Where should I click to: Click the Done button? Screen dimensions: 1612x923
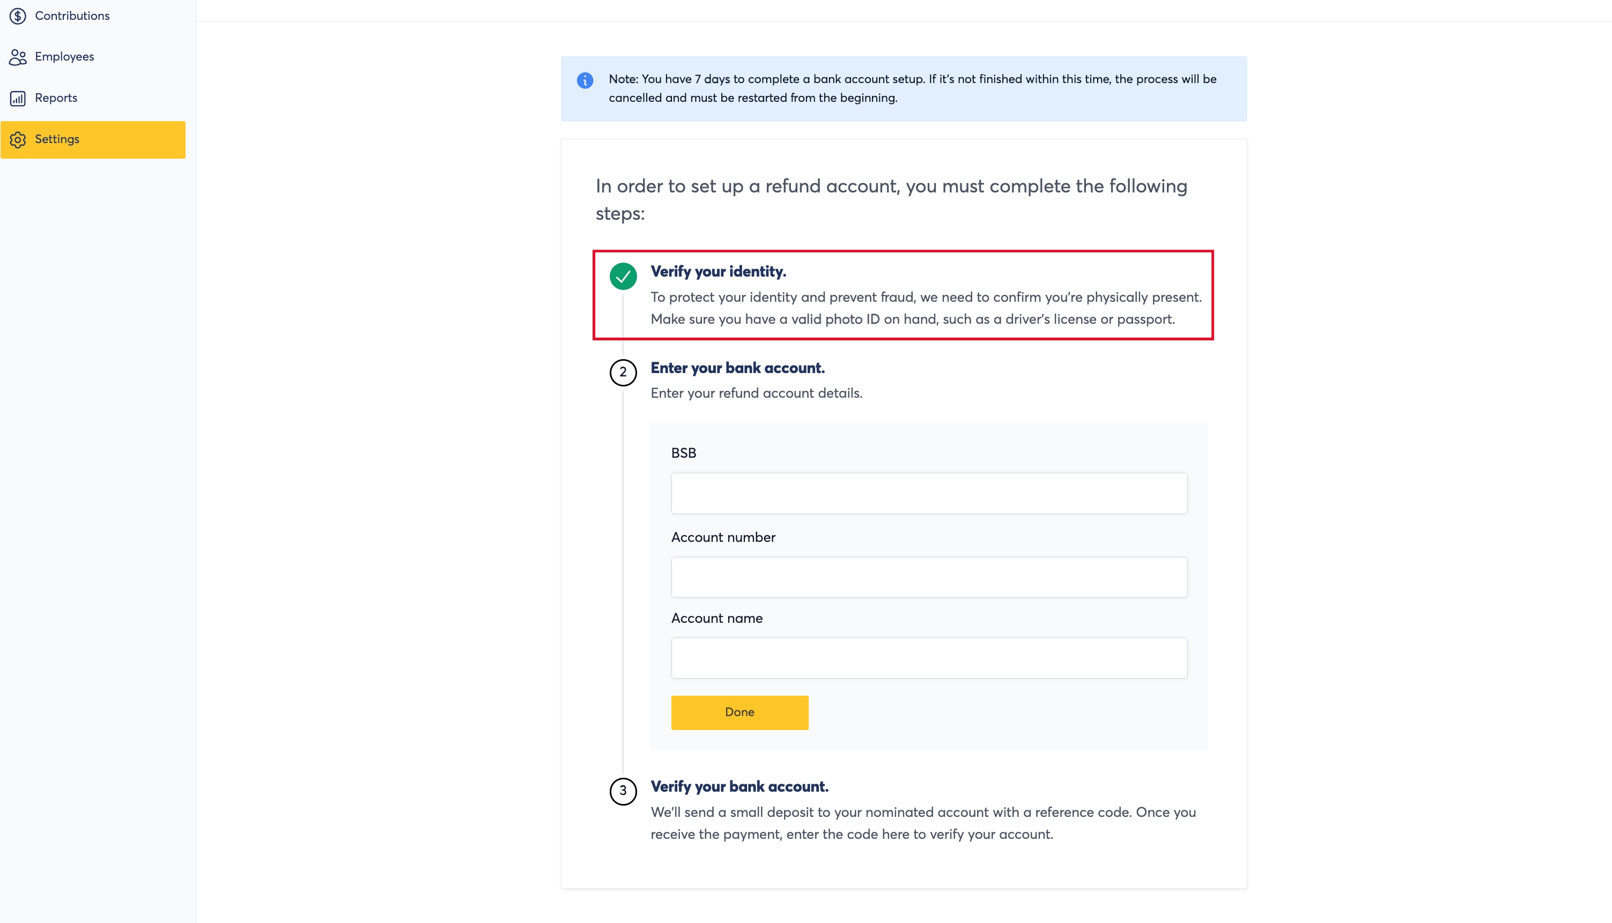point(740,712)
